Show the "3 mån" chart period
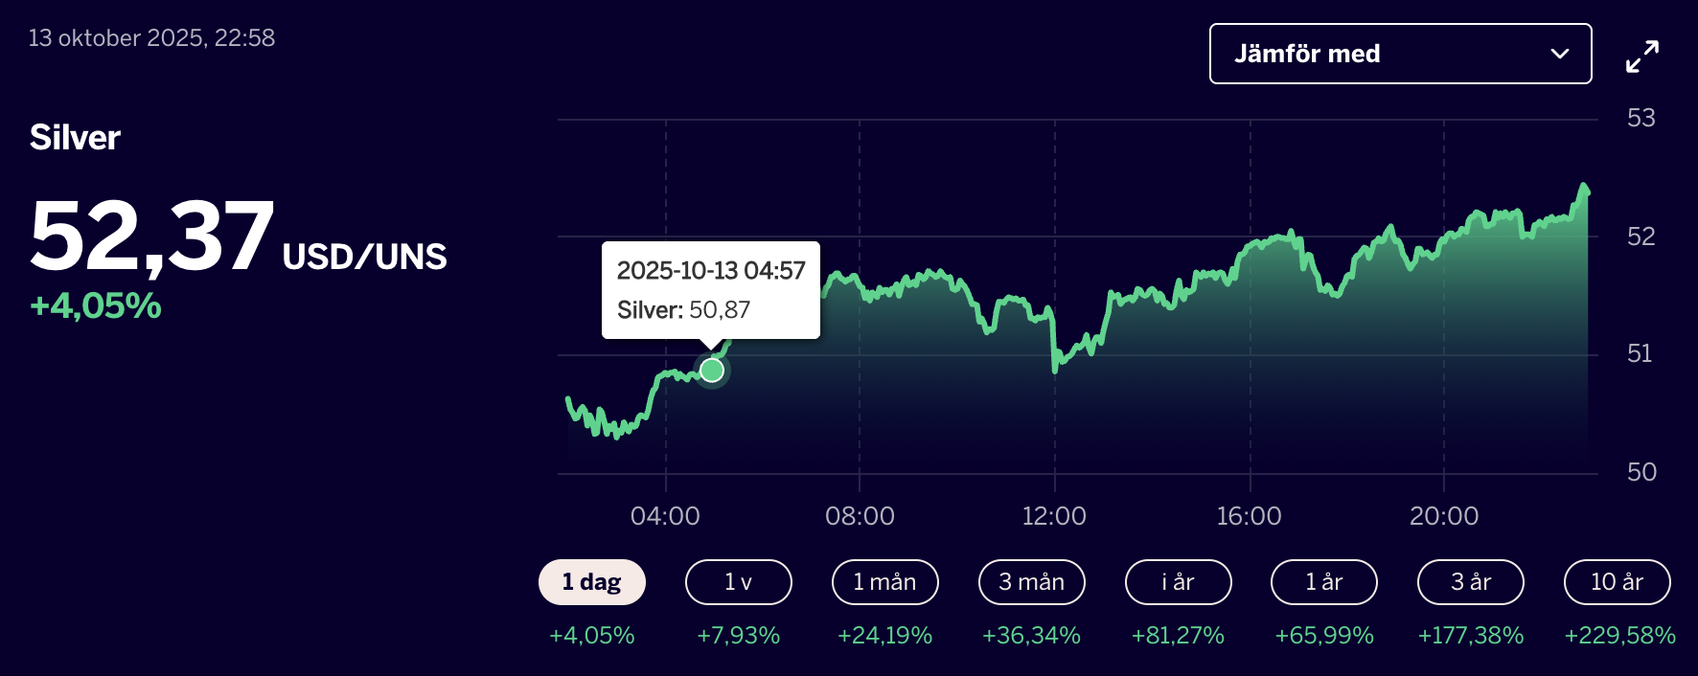This screenshot has width=1698, height=676. point(1031,582)
